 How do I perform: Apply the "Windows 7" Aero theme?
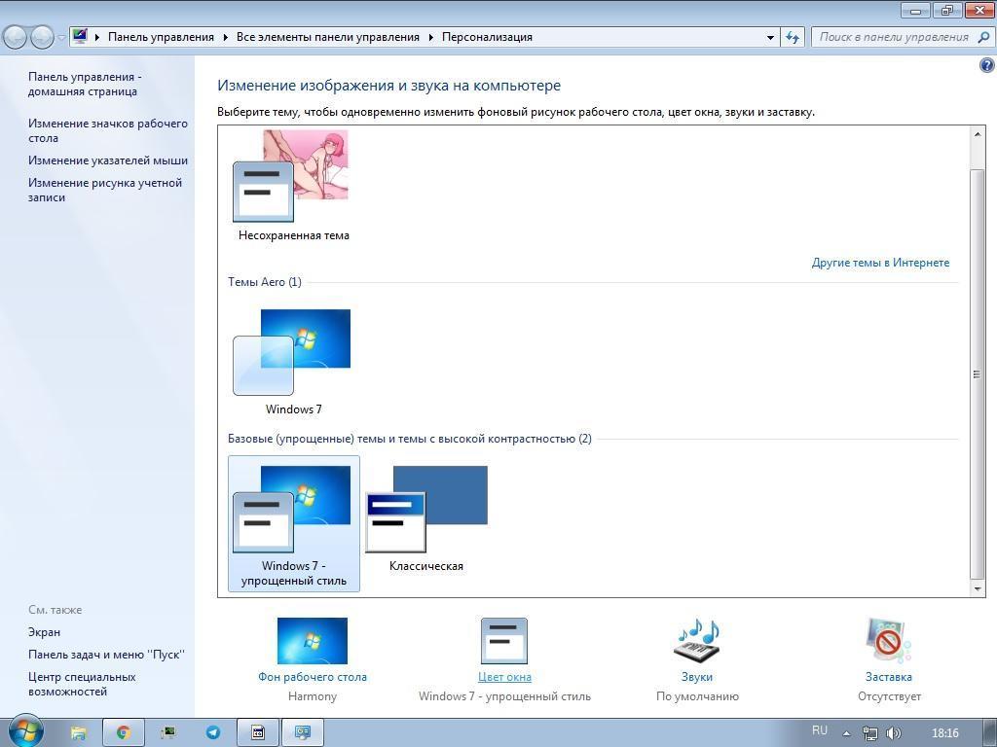(293, 362)
